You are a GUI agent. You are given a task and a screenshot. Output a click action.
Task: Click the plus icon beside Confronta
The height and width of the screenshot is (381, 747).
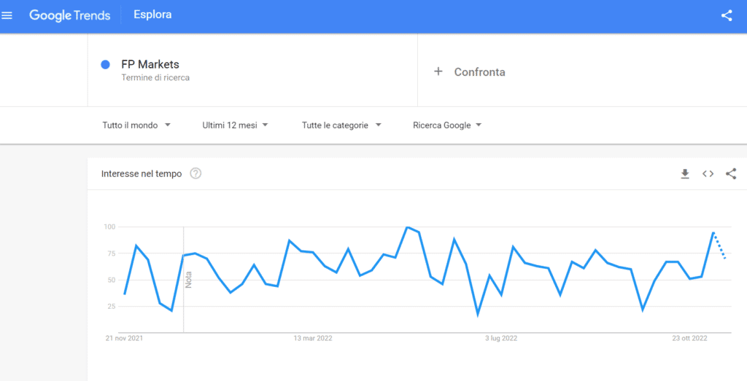(x=438, y=71)
